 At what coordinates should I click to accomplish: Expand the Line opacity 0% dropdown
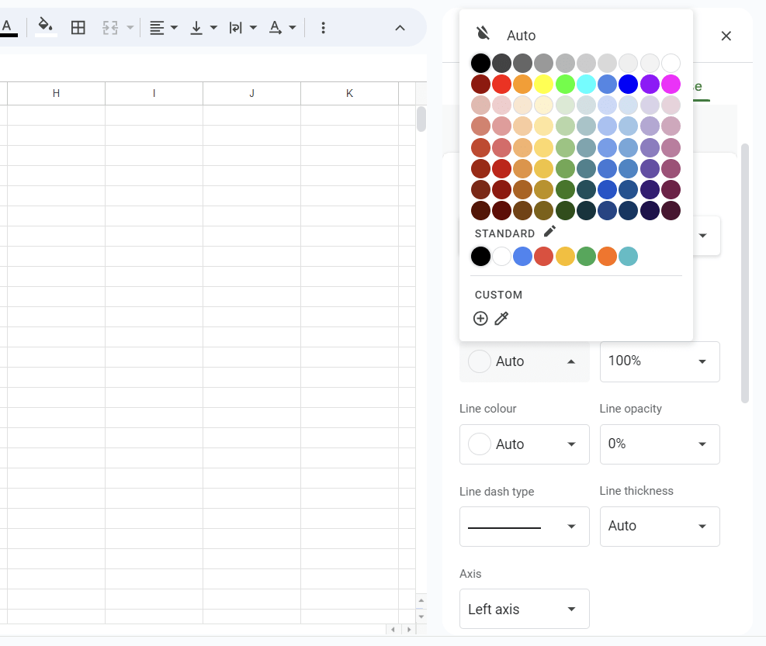pos(659,444)
